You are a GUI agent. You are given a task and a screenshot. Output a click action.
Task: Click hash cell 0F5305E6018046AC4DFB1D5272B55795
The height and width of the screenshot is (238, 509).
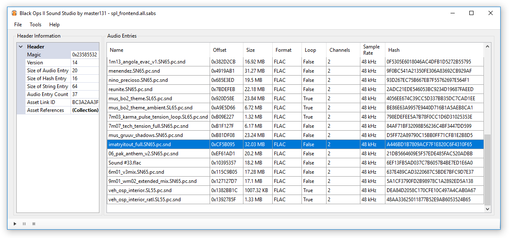434,62
